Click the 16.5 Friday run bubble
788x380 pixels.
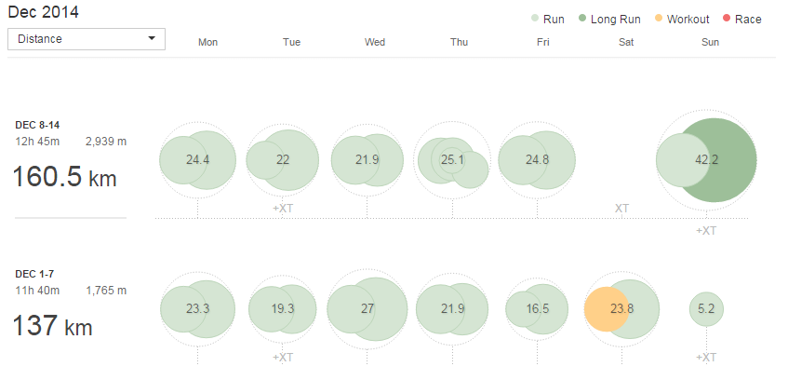click(537, 309)
